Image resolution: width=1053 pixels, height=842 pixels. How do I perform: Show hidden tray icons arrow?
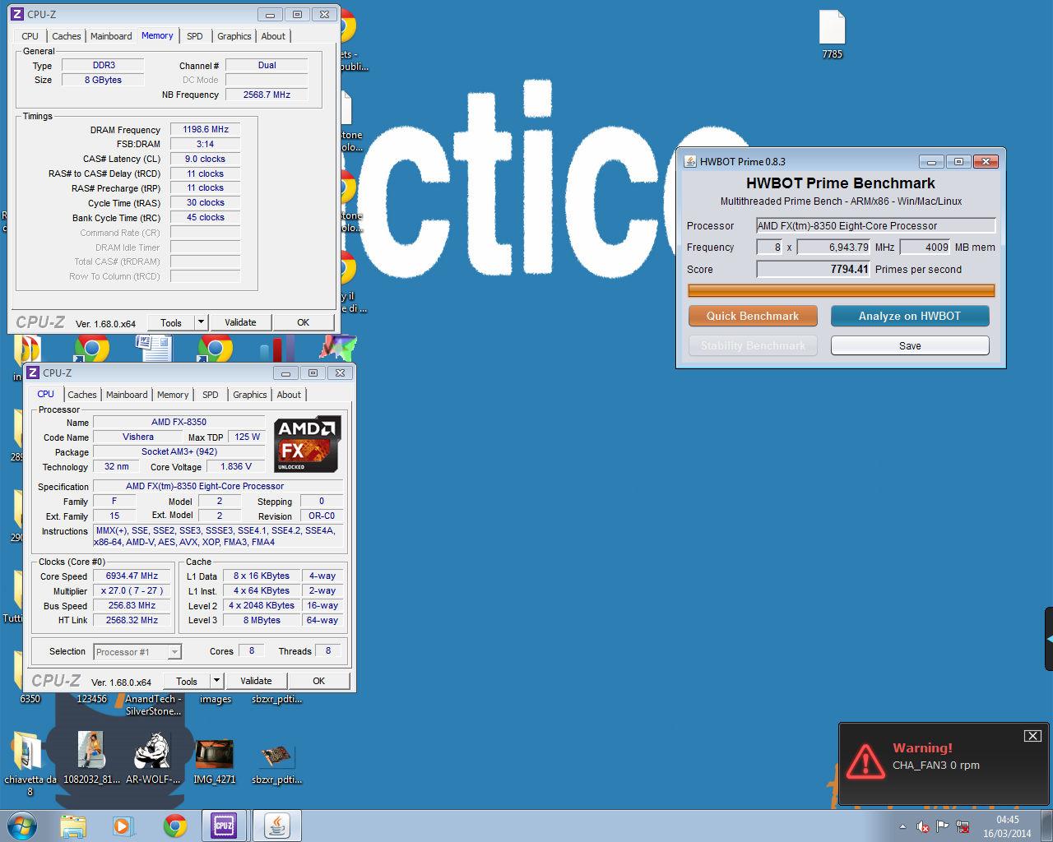pyautogui.click(x=903, y=826)
